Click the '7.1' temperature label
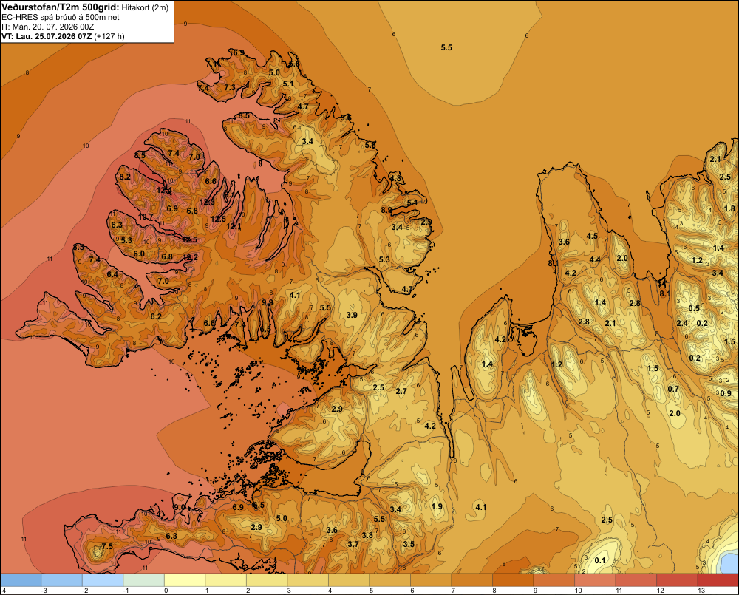 [212, 63]
